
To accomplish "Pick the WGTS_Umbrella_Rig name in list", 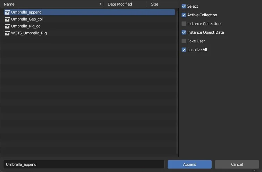I will click(29, 33).
